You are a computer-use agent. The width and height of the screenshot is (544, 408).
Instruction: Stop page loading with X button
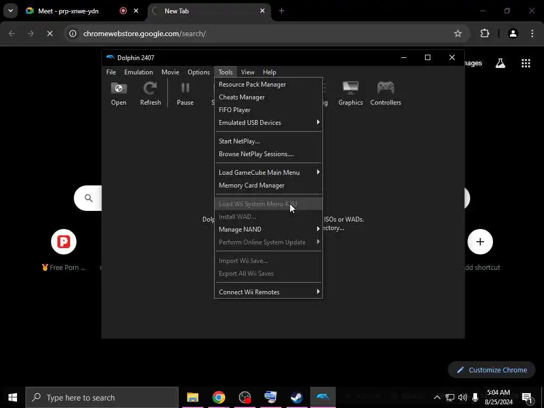point(49,33)
